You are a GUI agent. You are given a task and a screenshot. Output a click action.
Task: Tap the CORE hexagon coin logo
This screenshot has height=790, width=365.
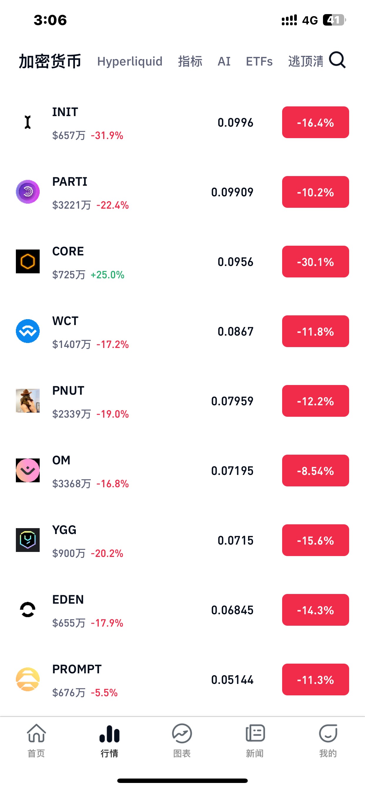[x=28, y=261]
